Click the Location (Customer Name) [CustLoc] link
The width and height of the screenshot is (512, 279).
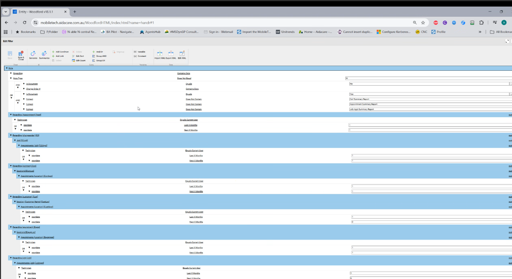pyautogui.click(x=33, y=202)
